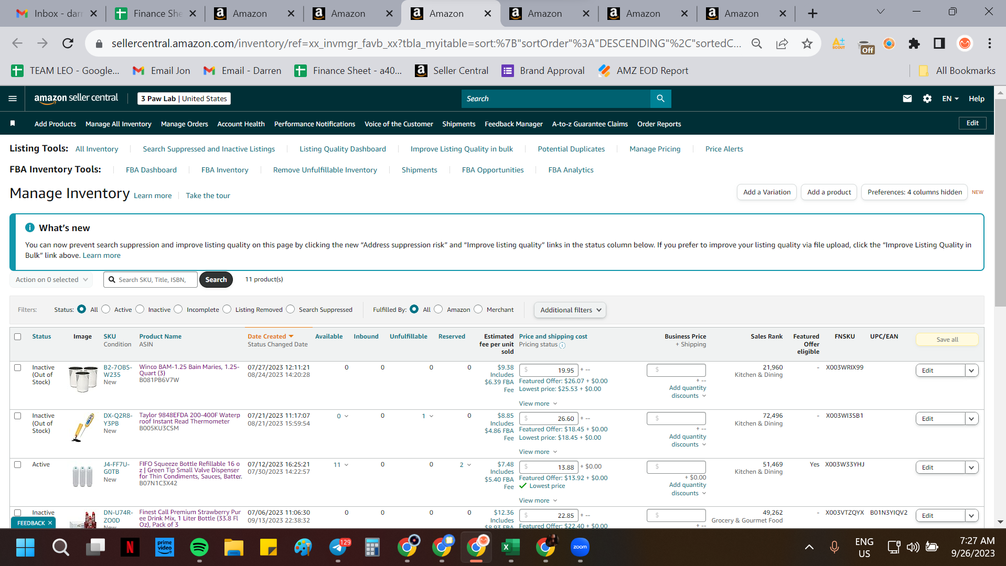Check the box for Taylor Thermometer row

tap(18, 416)
